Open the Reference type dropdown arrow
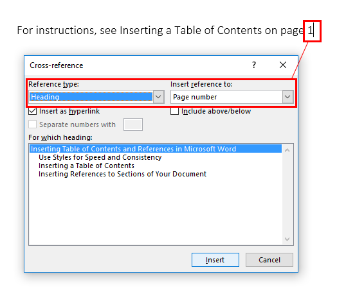Viewport: 337px width, 290px height. (159, 97)
